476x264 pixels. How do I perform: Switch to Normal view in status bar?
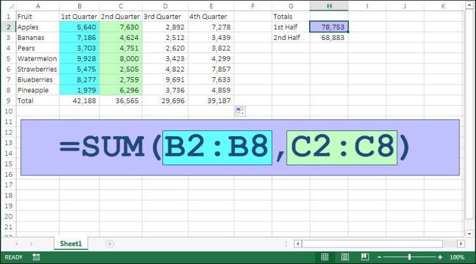[324, 257]
